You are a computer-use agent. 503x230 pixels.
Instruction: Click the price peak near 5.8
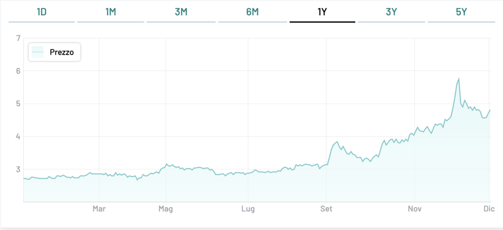[459, 79]
